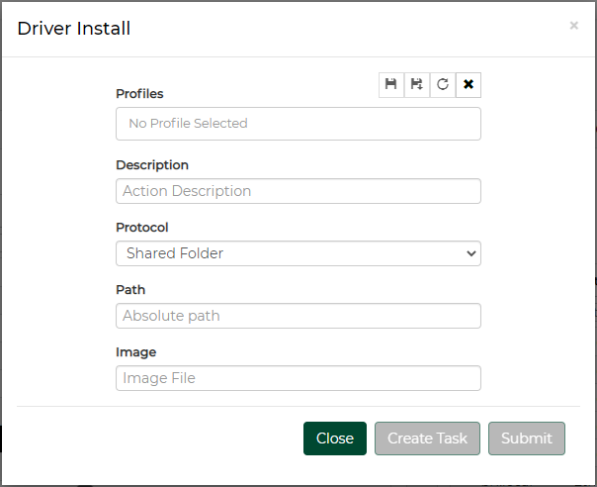The image size is (597, 487).
Task: Hit the Submit button
Action: click(526, 438)
